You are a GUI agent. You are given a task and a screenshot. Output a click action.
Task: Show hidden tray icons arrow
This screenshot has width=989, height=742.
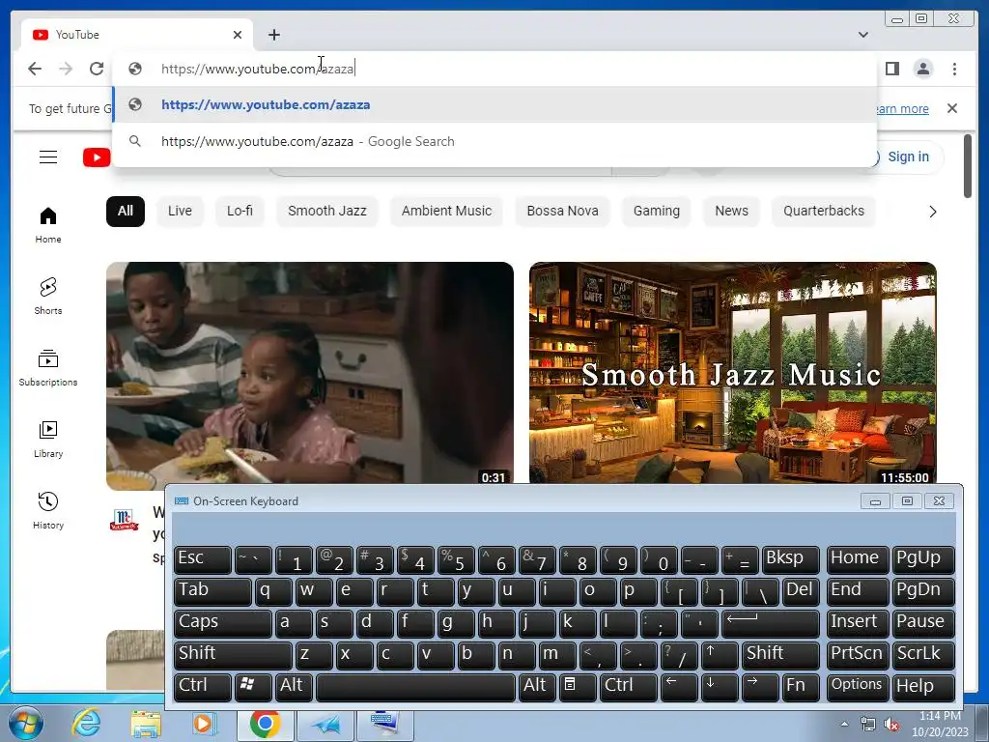tap(844, 724)
